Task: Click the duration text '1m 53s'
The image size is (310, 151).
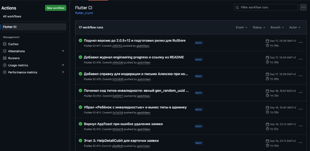Action: pyautogui.click(x=274, y=112)
